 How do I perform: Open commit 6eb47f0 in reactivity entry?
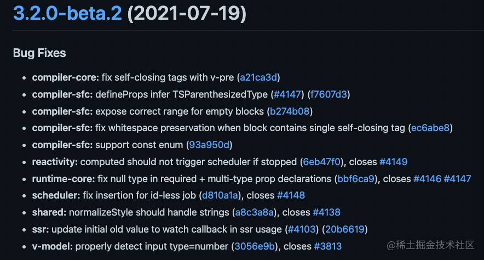coord(321,162)
